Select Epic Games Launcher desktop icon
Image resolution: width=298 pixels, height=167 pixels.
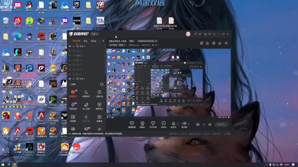pyautogui.click(x=77, y=7)
